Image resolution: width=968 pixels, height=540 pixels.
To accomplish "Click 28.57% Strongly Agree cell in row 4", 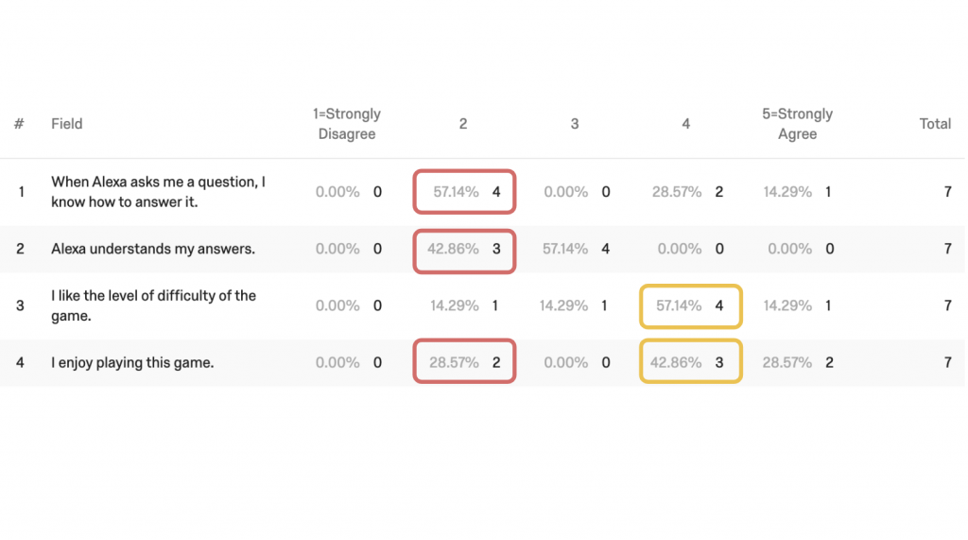I will coord(787,362).
